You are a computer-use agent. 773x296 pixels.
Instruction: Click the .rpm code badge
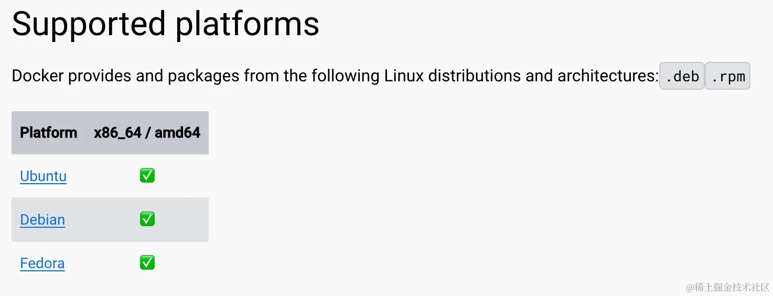point(728,77)
